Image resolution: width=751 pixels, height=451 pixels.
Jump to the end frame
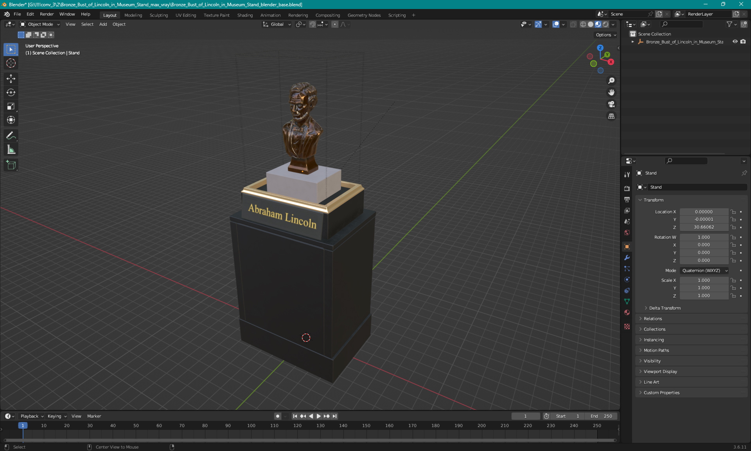334,416
